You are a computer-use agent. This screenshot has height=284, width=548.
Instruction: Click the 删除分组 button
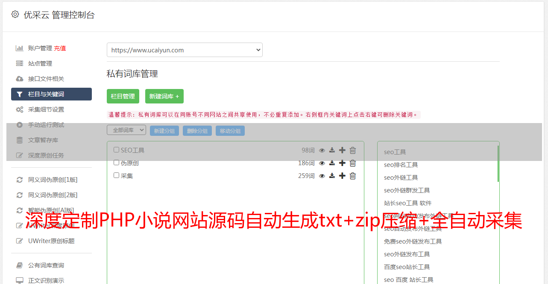pos(197,131)
